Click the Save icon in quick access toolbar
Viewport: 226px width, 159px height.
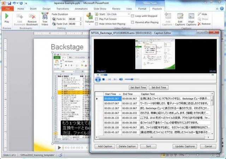pos(10,3)
